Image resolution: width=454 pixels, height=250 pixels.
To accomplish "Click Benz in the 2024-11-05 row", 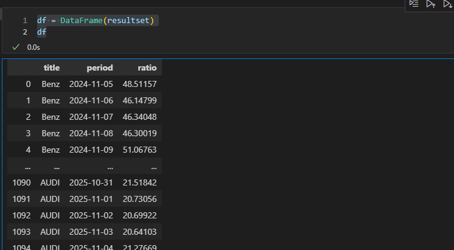I will pos(51,84).
